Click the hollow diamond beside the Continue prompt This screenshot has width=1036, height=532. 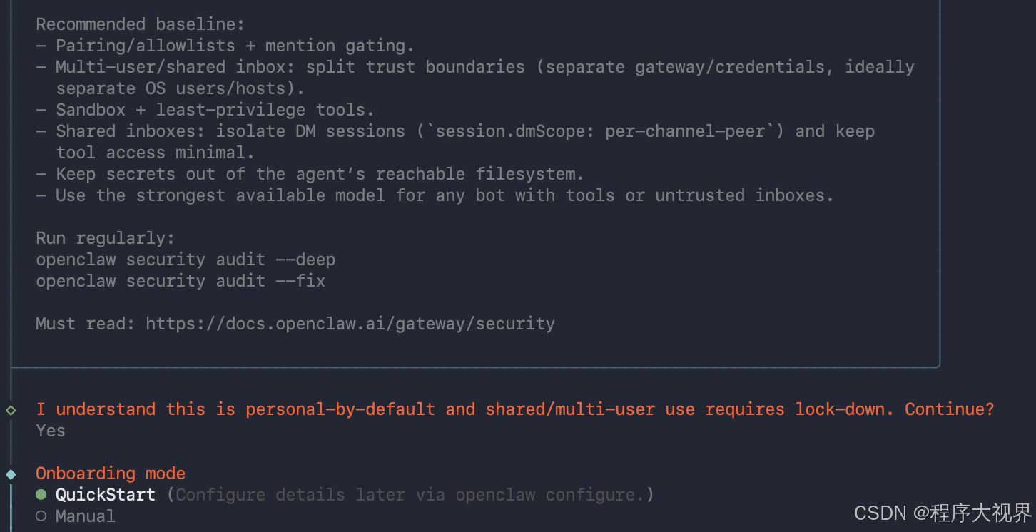coord(11,410)
